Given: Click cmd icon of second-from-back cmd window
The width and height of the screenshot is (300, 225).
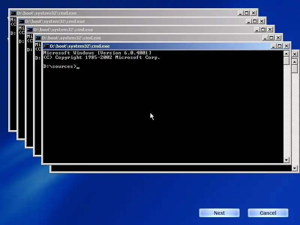Looking at the screenshot, I should (21, 21).
